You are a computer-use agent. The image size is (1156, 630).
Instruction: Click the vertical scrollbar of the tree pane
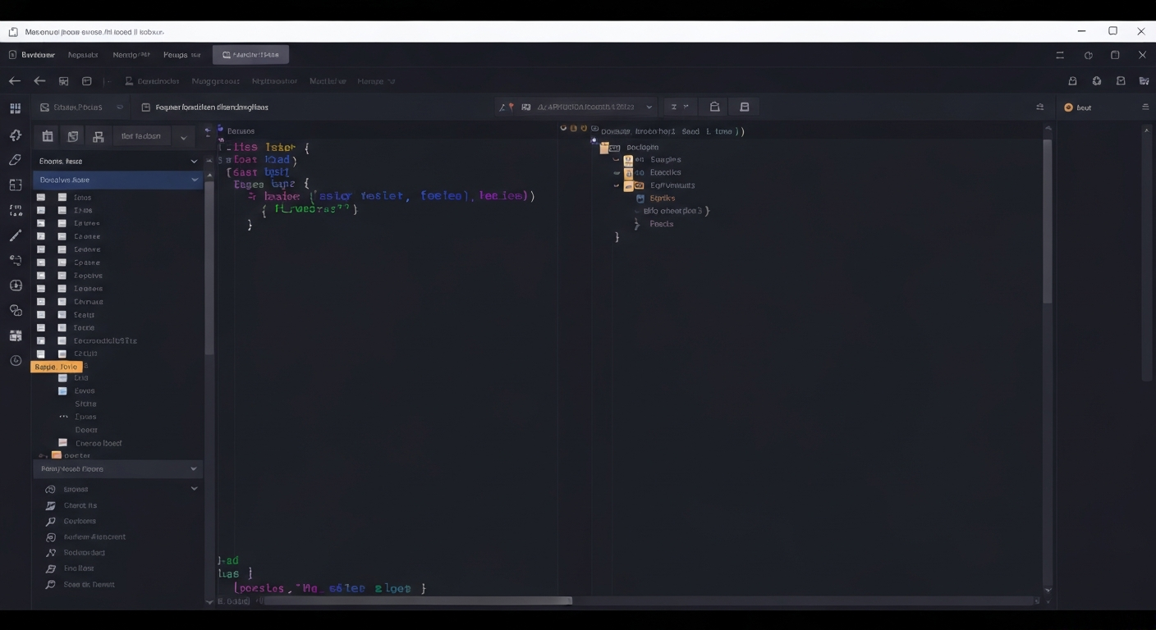pyautogui.click(x=1048, y=221)
